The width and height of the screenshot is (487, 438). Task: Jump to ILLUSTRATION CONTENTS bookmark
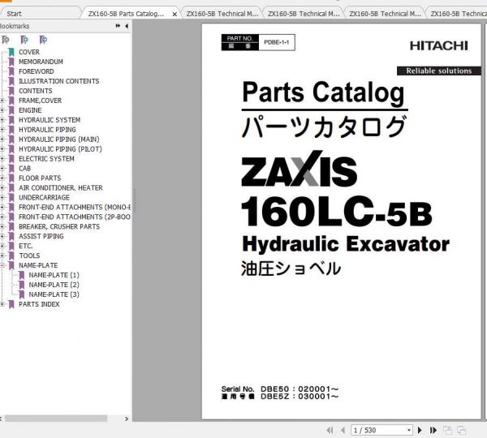pyautogui.click(x=59, y=81)
